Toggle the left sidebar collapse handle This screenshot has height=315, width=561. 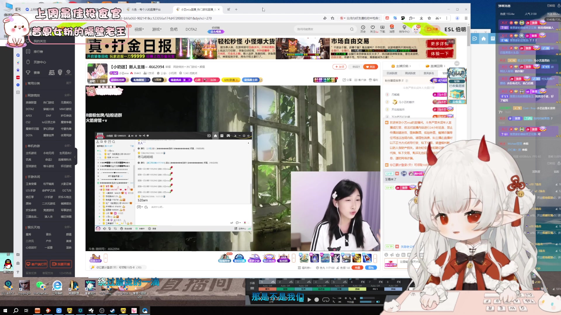pyautogui.click(x=75, y=157)
